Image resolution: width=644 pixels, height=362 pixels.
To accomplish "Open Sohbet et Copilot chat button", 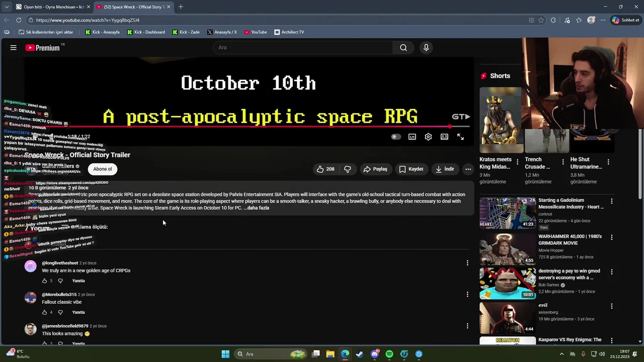I will point(625,20).
